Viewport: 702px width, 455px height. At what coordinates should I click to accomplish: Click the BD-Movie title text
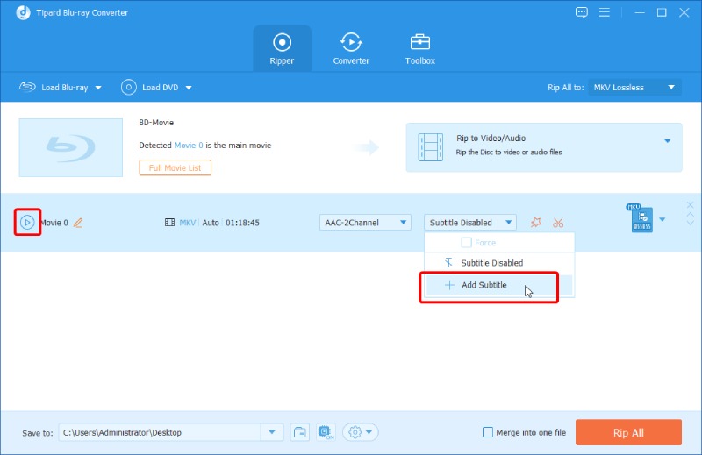[x=156, y=122]
